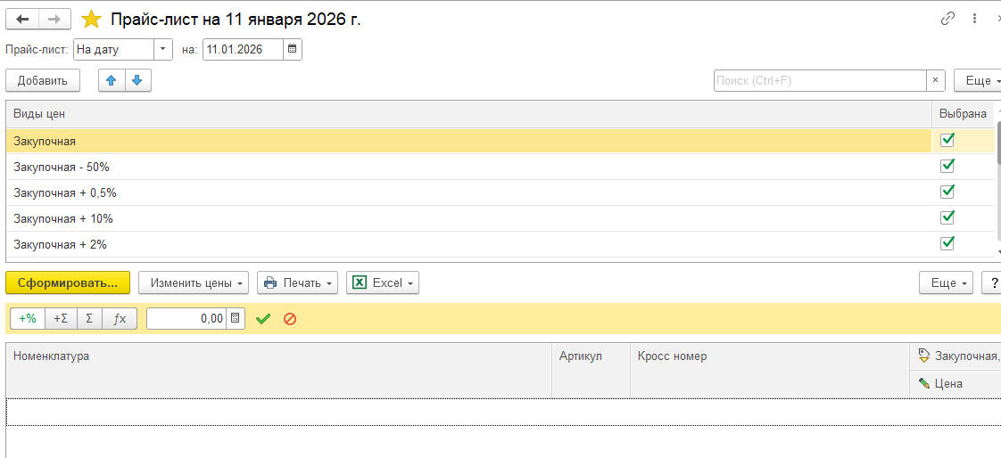Toggle checkbox for Закупочная - 50%
Viewport: 1001px width, 458px height.
pyautogui.click(x=947, y=166)
